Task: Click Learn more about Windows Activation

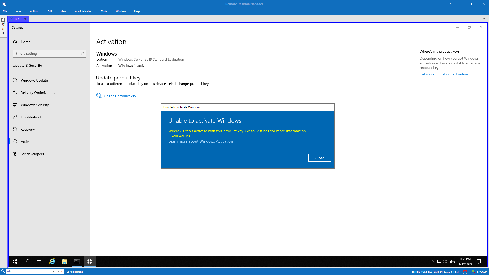Action: tap(200, 141)
